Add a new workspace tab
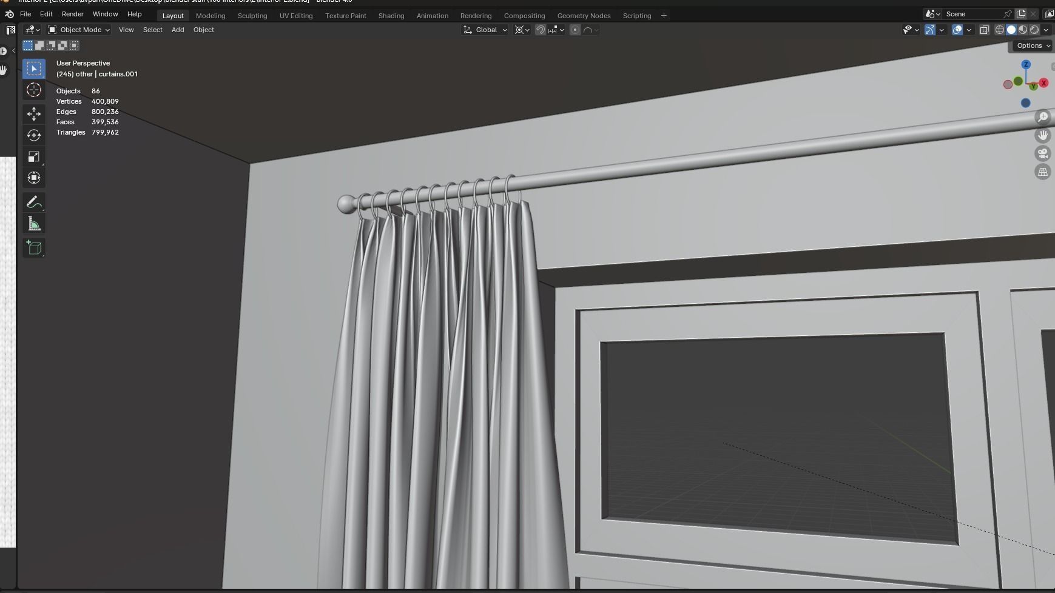The width and height of the screenshot is (1055, 593). pos(664,16)
